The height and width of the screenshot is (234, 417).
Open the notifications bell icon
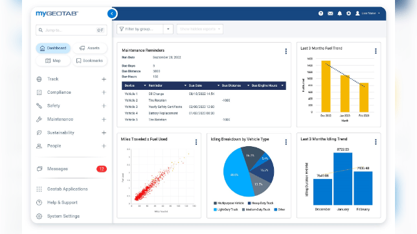pos(339,14)
